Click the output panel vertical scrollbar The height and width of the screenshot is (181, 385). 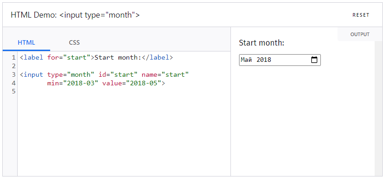pyautogui.click(x=378, y=108)
